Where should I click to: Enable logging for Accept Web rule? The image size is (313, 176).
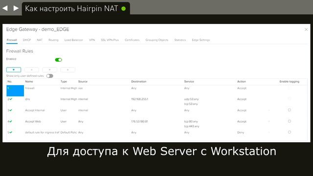pos(289,121)
